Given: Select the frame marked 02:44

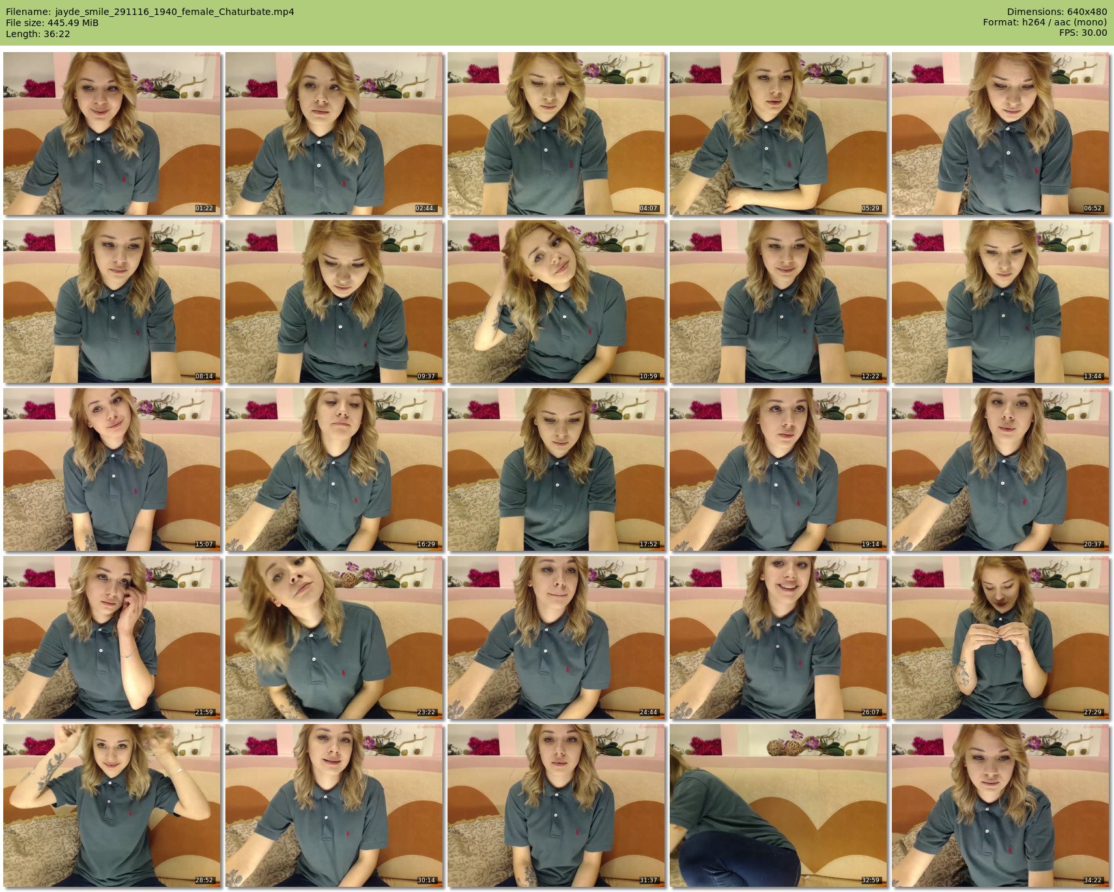Looking at the screenshot, I should (334, 133).
